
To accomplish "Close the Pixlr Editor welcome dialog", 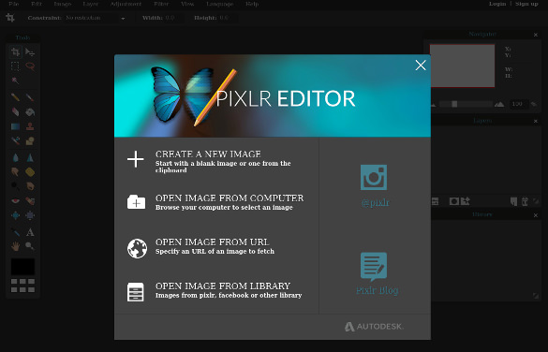I will 421,65.
